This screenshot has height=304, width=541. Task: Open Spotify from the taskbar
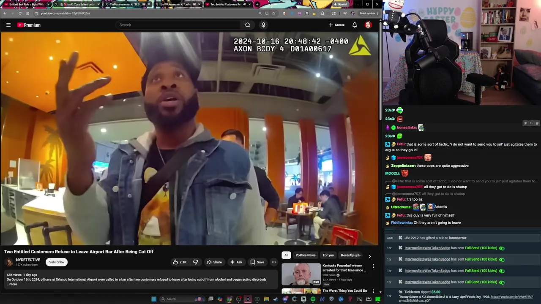click(x=313, y=299)
